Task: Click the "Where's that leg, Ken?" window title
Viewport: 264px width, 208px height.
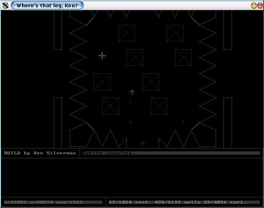Action: coord(47,6)
